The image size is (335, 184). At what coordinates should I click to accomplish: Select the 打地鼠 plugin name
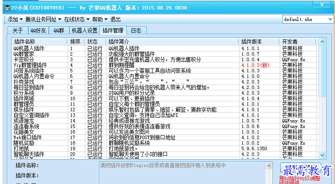(21, 148)
